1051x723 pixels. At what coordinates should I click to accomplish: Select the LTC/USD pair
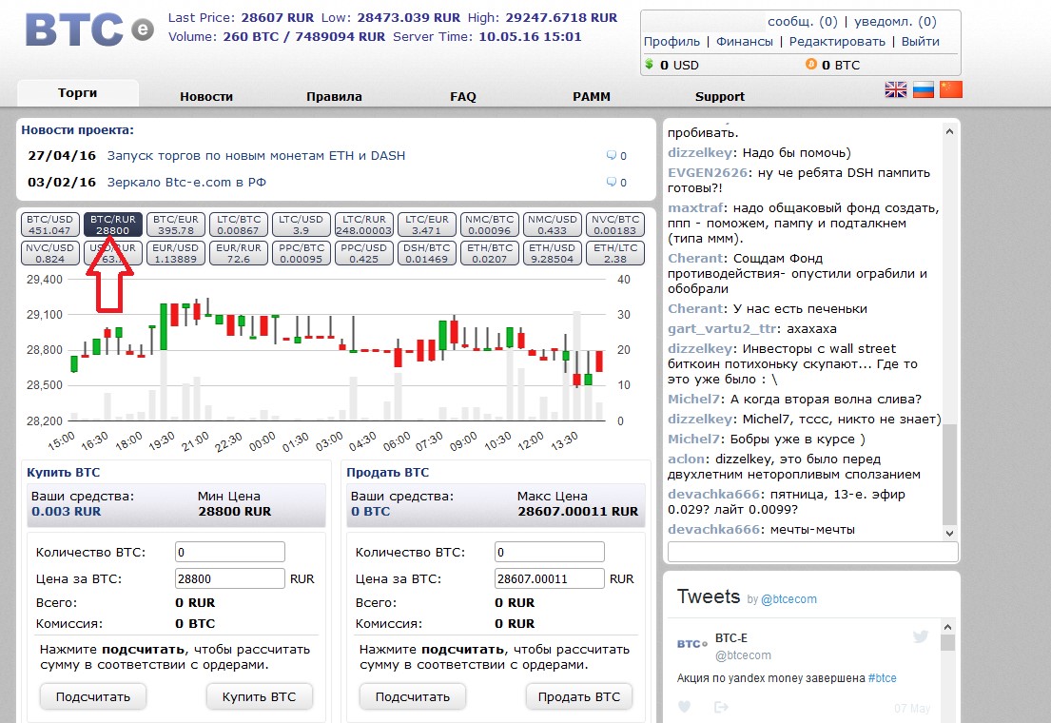click(x=301, y=225)
